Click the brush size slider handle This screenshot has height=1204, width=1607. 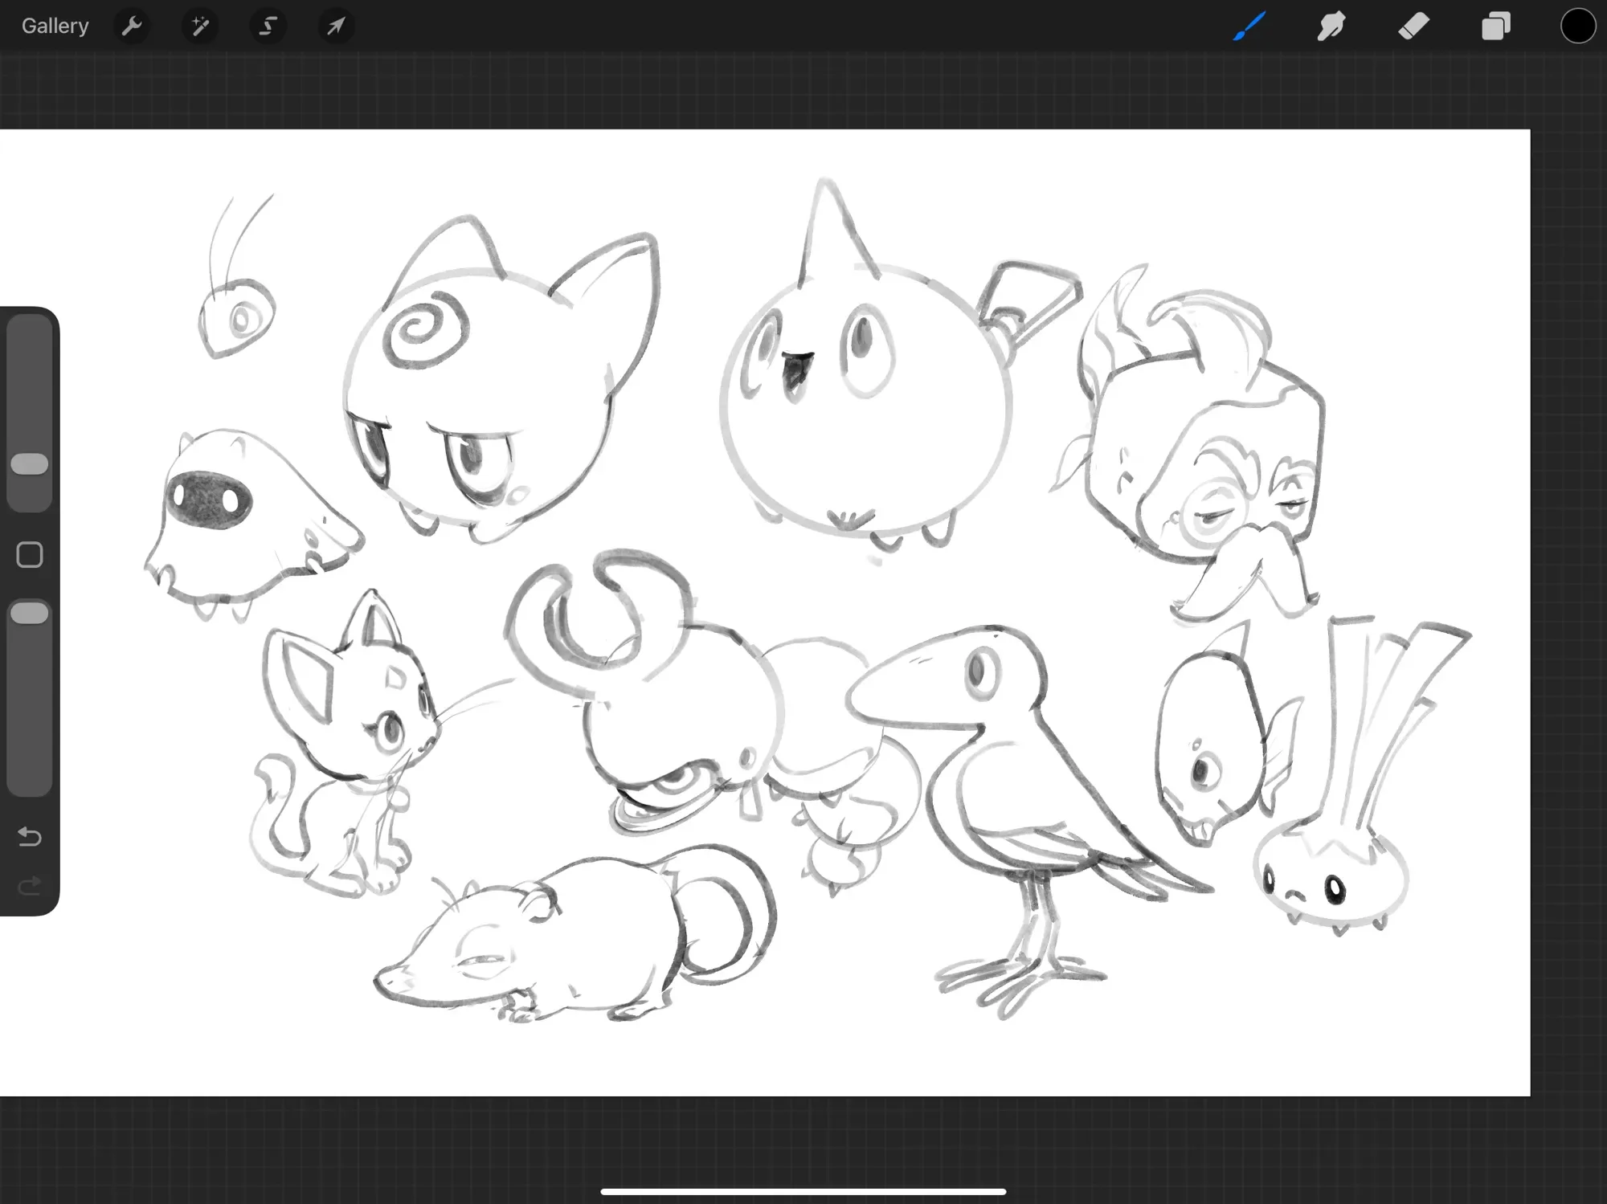tap(30, 463)
